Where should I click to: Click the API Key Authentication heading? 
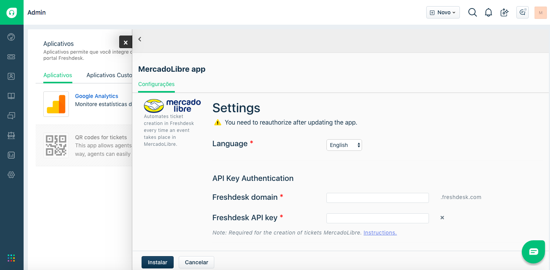click(253, 178)
